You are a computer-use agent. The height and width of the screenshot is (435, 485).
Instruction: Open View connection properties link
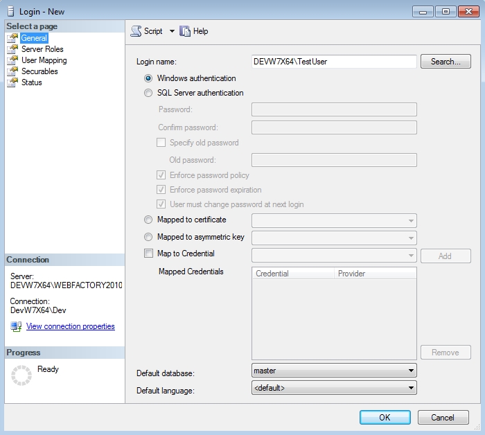click(x=70, y=326)
